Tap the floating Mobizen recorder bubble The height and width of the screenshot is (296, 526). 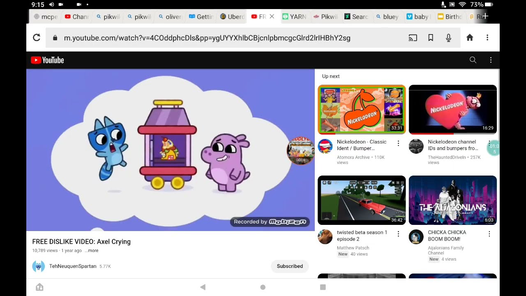pos(300,150)
